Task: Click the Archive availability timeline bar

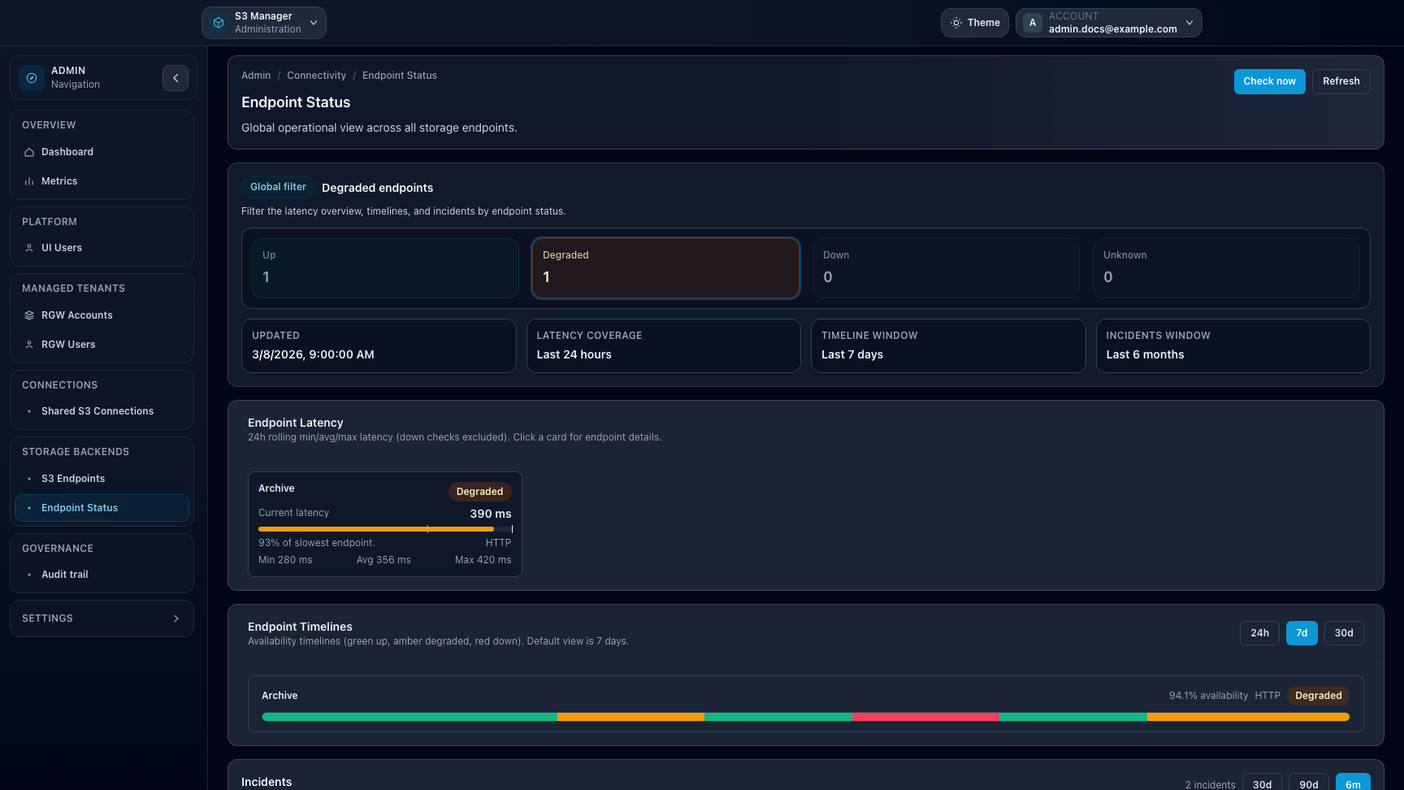Action: pyautogui.click(x=804, y=717)
